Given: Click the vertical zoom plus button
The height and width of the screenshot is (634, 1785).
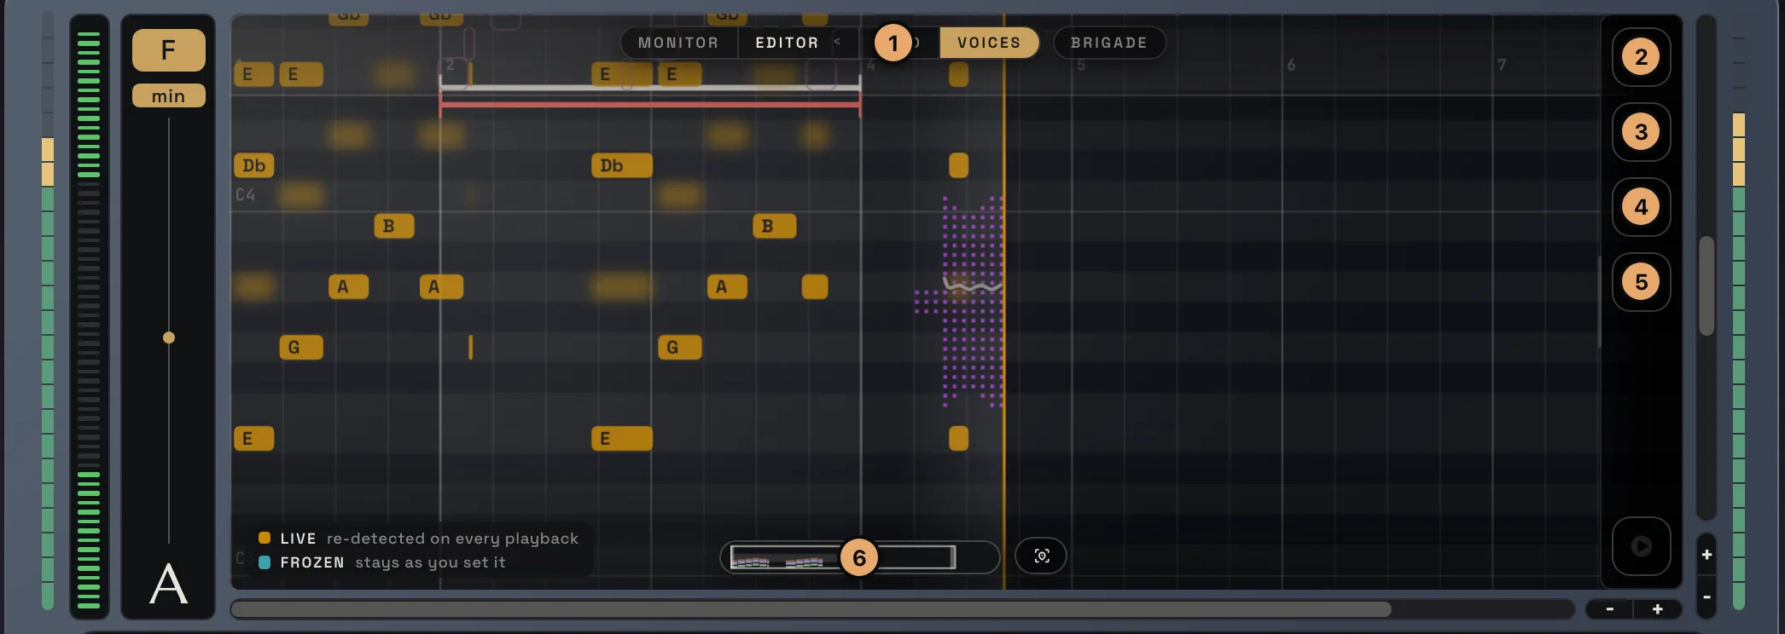Looking at the screenshot, I should [1707, 555].
